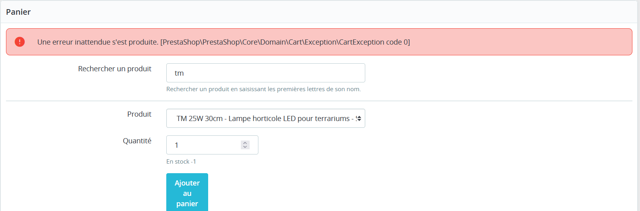The image size is (640, 211).
Task: Select the TM 25W 30cm product combo box
Action: coord(266,118)
